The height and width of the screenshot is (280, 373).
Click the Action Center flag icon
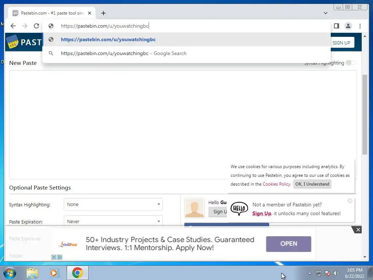[327, 273]
